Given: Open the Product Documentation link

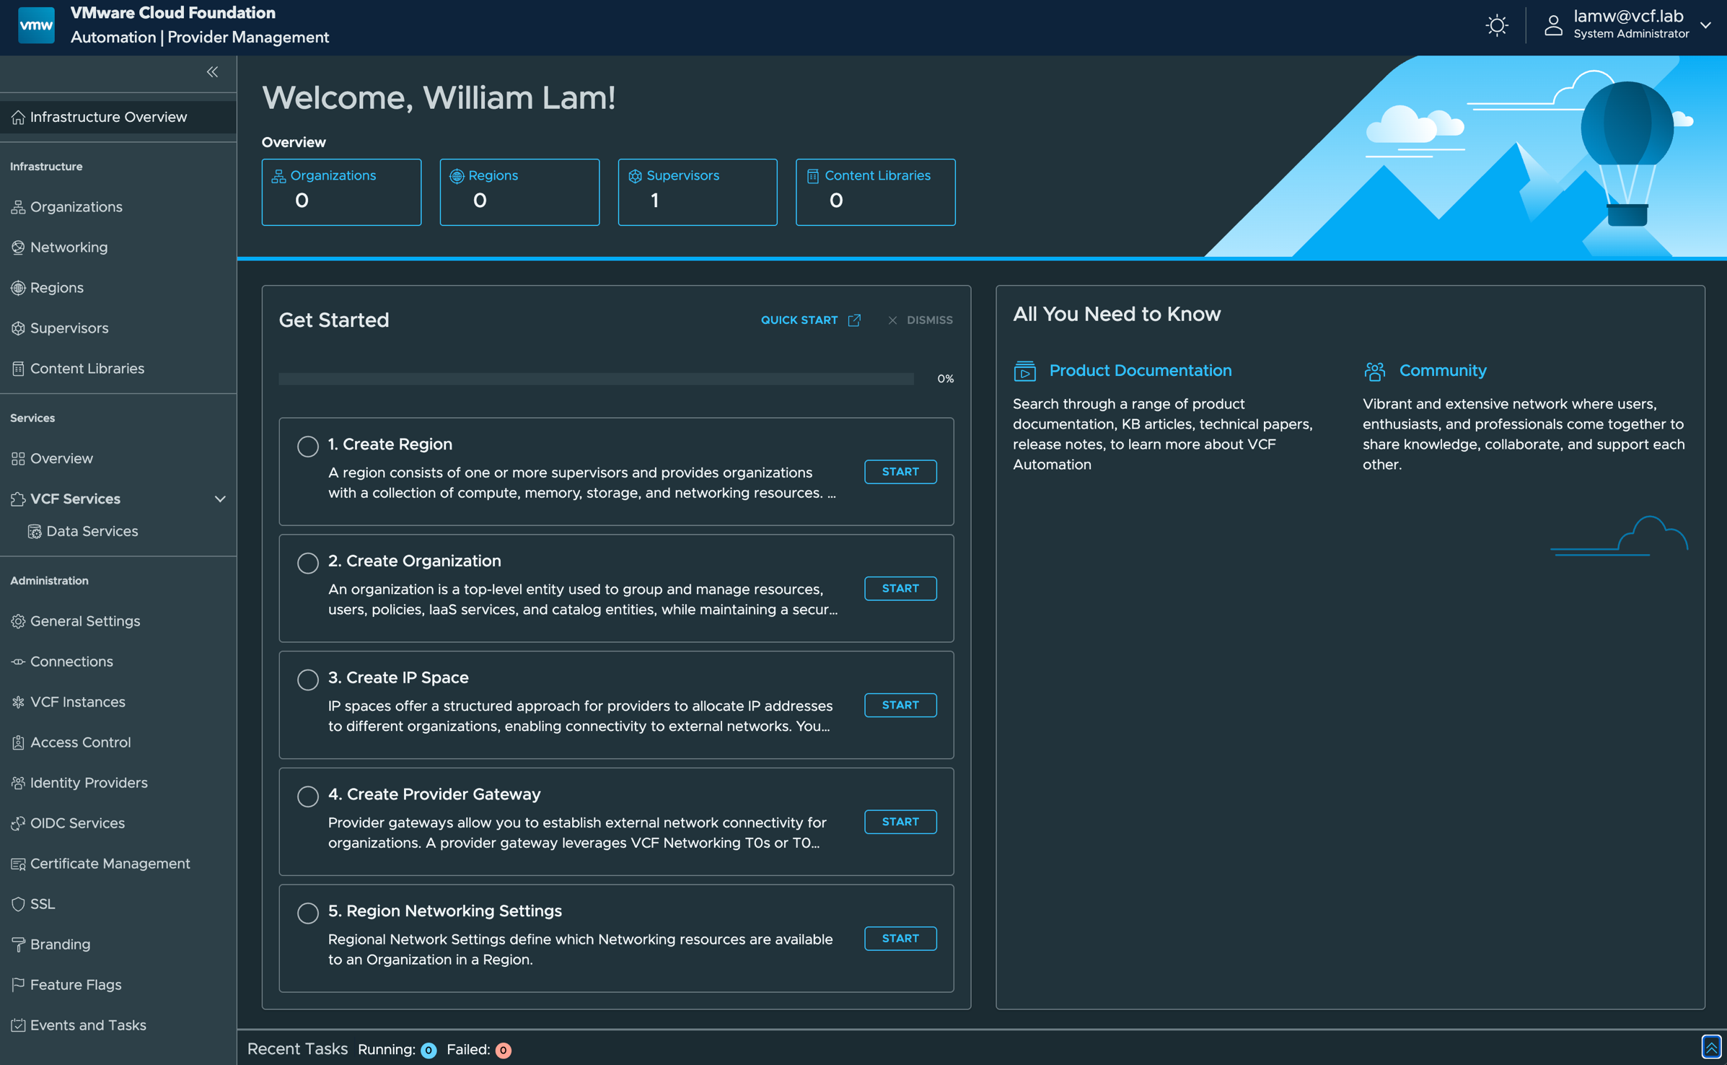Looking at the screenshot, I should coord(1141,370).
